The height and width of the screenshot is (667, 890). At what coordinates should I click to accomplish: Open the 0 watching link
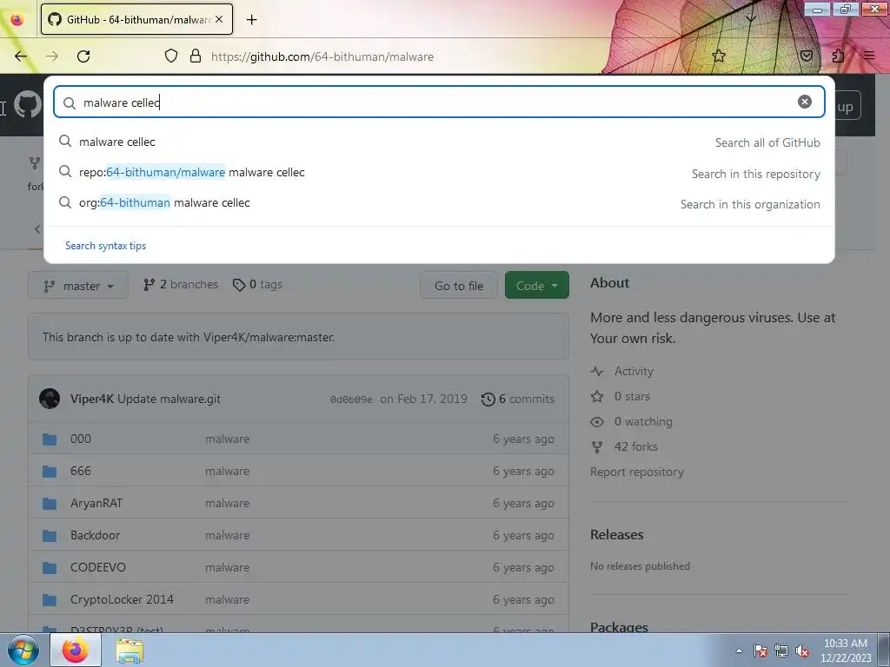point(631,421)
